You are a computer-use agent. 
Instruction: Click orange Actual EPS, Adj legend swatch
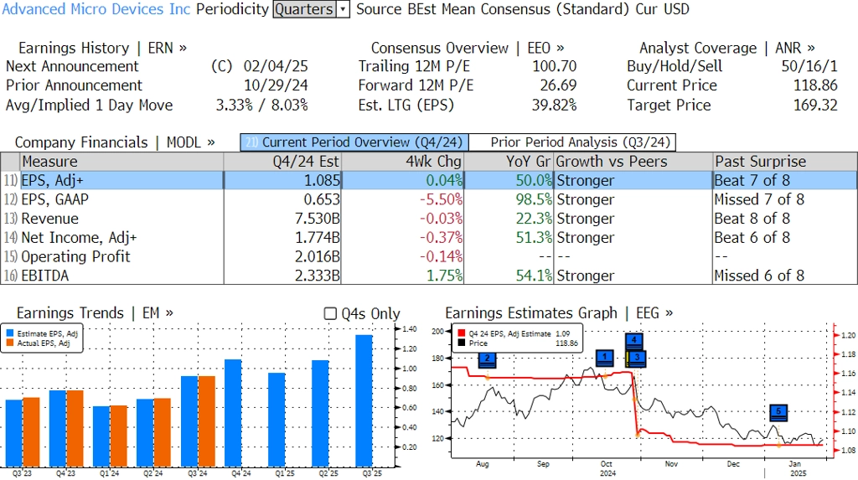(10, 343)
